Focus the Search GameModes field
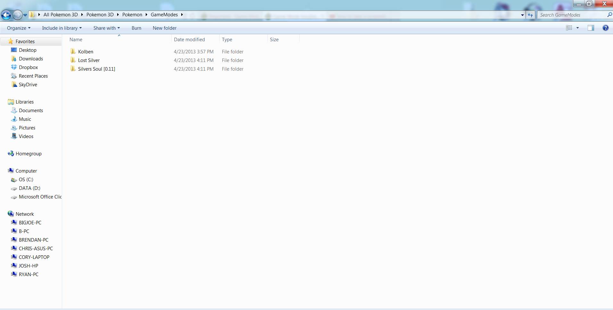 572,15
